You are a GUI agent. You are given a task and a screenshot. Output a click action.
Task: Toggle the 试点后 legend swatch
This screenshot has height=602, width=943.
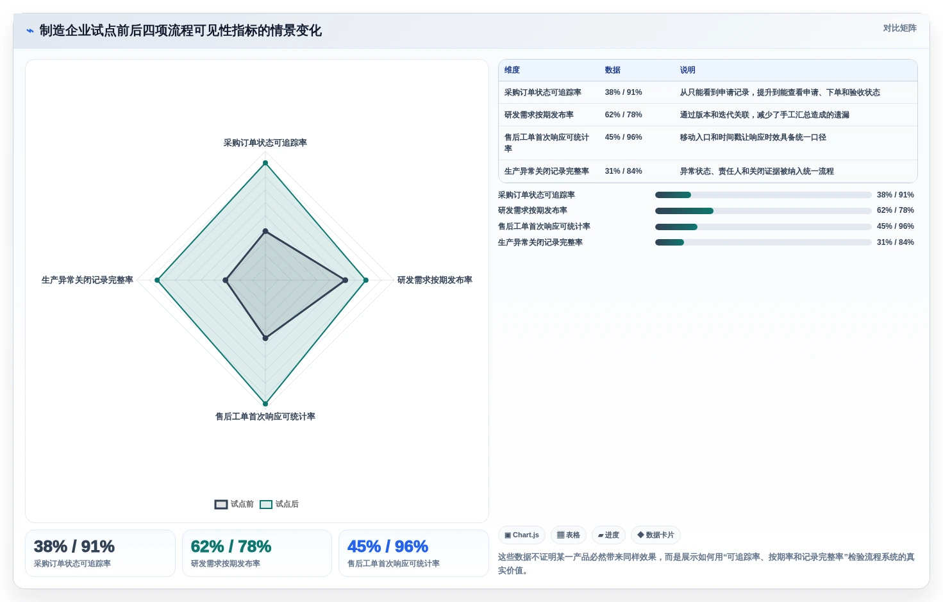[266, 505]
